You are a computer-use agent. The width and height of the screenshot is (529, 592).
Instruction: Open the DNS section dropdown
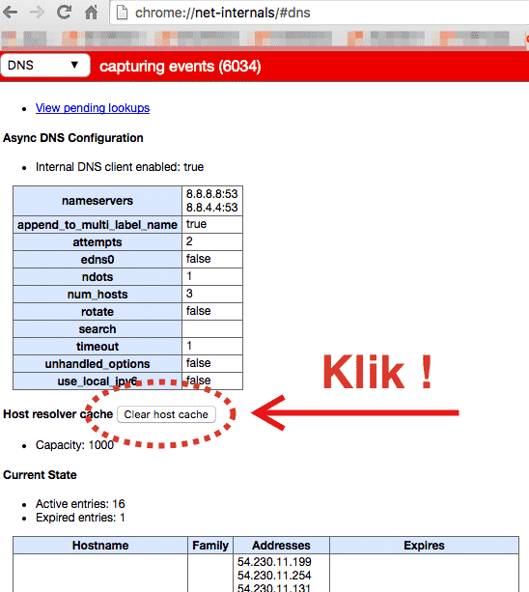[45, 66]
